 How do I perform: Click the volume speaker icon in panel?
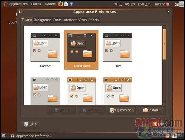pyautogui.click(x=115, y=4)
